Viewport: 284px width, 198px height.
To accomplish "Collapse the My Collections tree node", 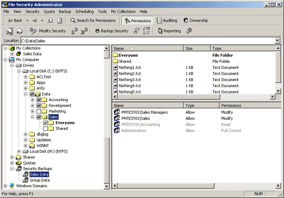I will coord(5,48).
